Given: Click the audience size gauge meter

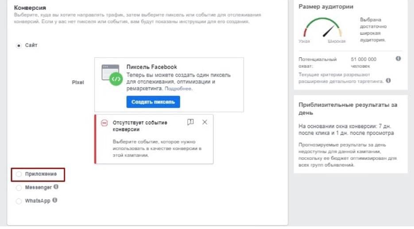Looking at the screenshot, I should point(323,28).
